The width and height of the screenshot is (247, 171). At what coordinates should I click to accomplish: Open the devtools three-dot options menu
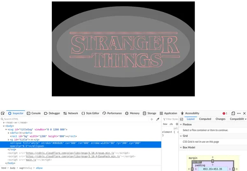tap(239, 113)
